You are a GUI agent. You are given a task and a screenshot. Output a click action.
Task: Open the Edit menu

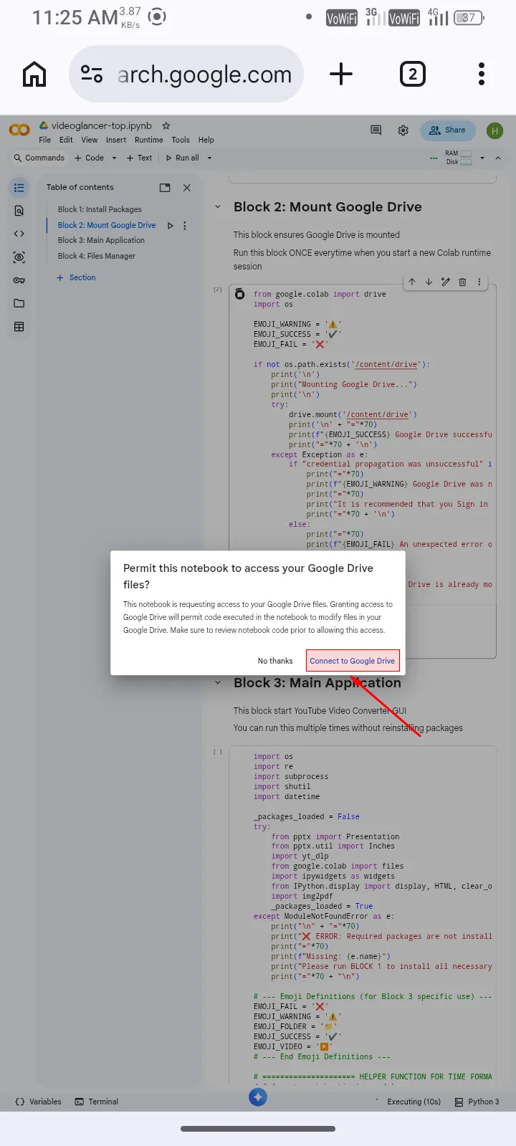pyautogui.click(x=66, y=140)
